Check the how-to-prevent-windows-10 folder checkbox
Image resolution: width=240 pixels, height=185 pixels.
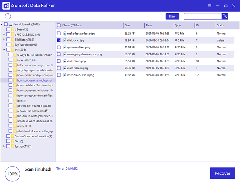click(x=11, y=90)
